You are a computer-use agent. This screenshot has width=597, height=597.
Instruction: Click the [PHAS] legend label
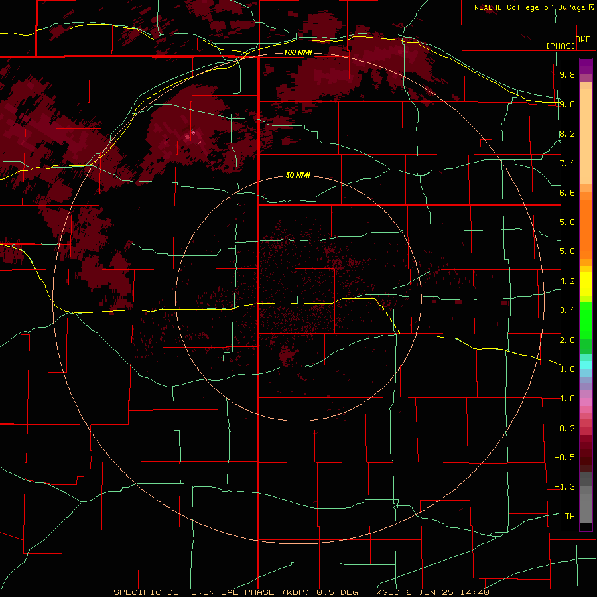point(561,46)
